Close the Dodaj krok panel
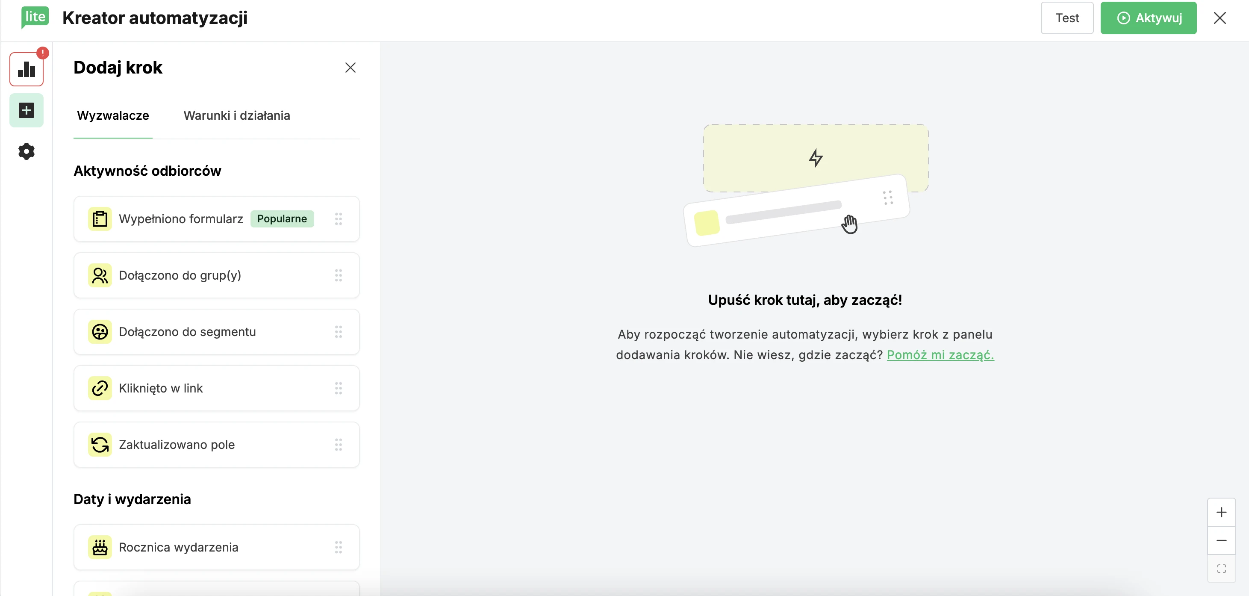Viewport: 1249px width, 596px height. [x=350, y=68]
